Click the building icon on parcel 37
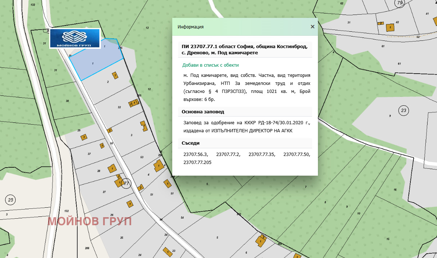 point(102,146)
